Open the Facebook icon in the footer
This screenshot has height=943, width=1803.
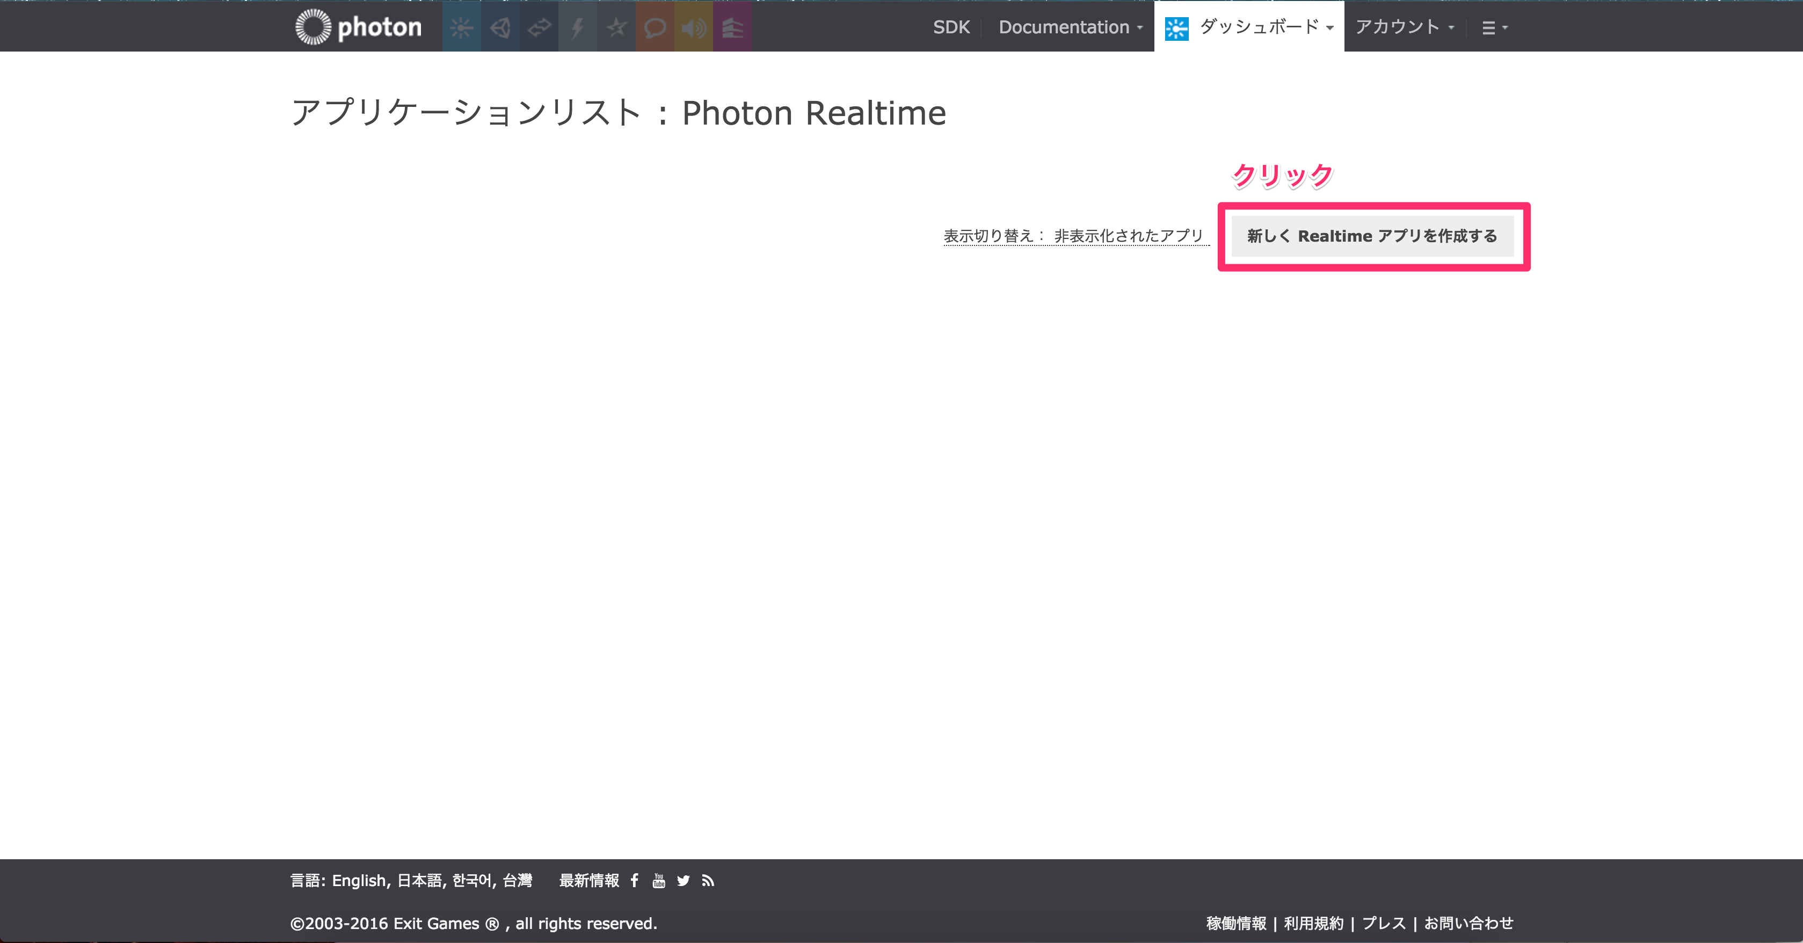pos(634,880)
